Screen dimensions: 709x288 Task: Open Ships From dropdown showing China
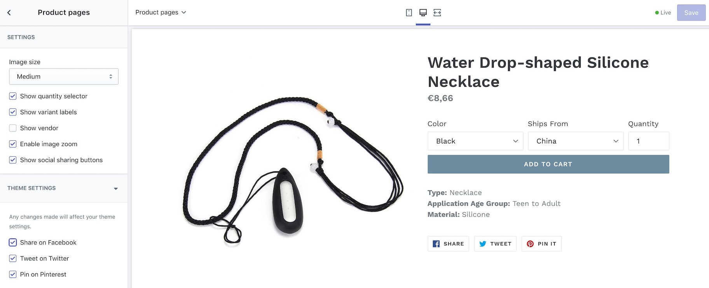pyautogui.click(x=576, y=141)
